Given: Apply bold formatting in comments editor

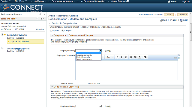Looking at the screenshot, I should point(117,57).
